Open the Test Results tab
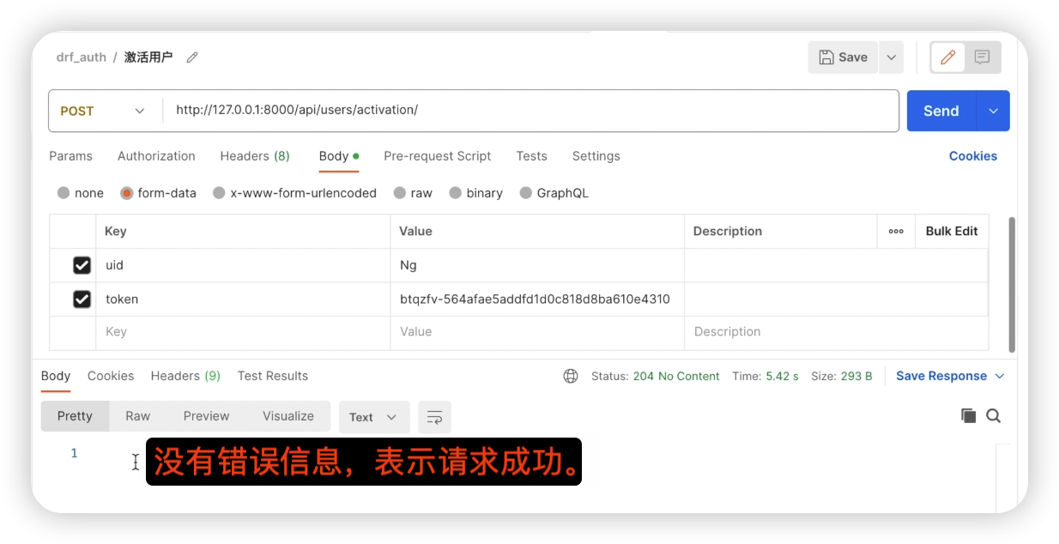Image resolution: width=1059 pixels, height=544 pixels. point(272,376)
